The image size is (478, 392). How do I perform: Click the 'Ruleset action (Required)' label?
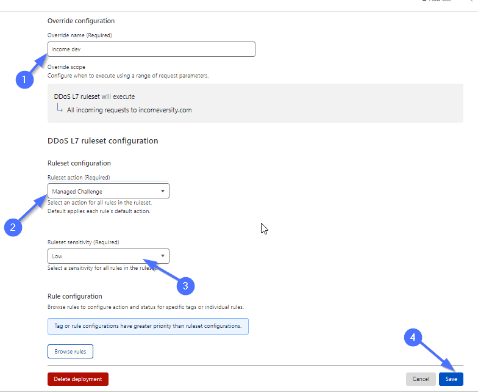coord(79,177)
